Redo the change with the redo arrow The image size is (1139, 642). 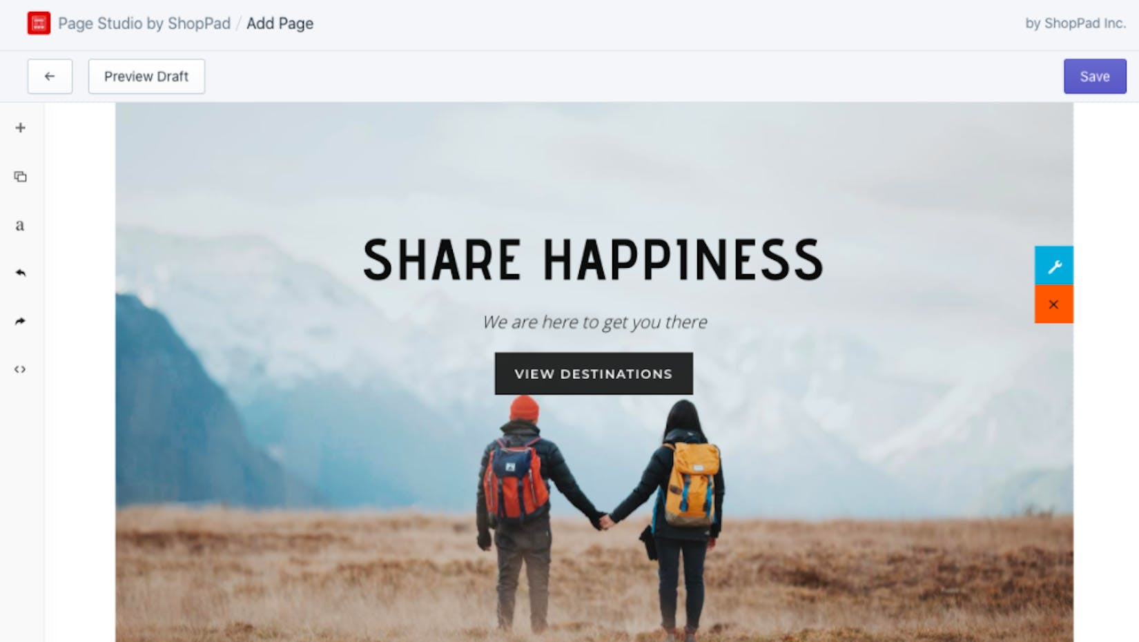pyautogui.click(x=20, y=321)
